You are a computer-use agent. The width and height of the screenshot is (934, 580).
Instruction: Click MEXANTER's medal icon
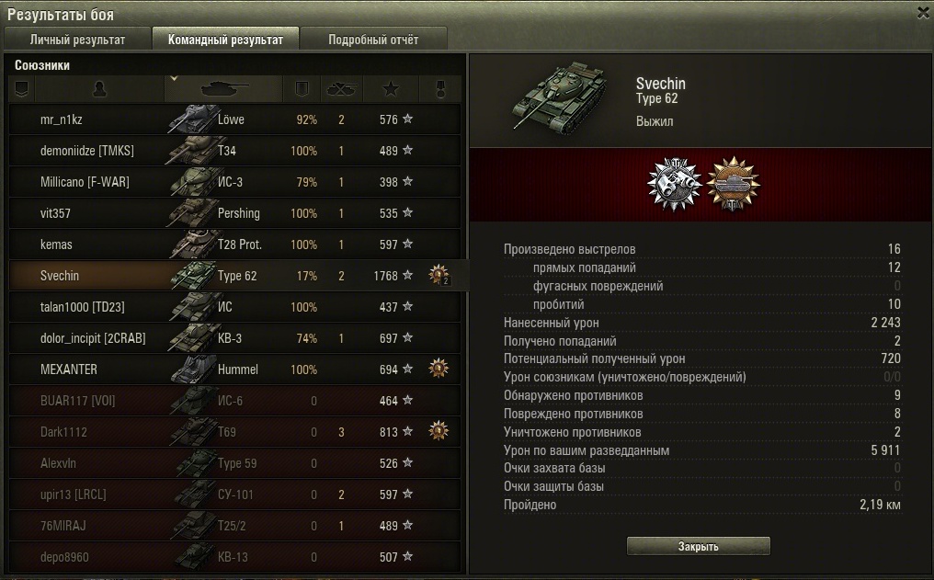[439, 369]
